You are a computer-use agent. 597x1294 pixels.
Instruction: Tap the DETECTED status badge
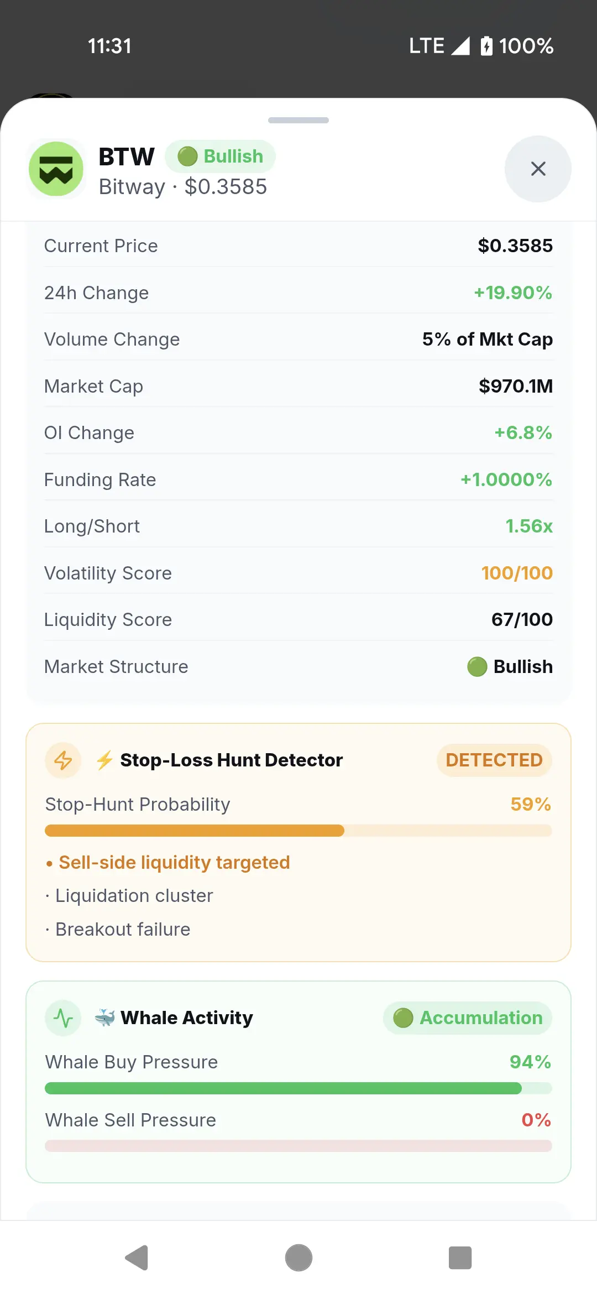pyautogui.click(x=494, y=760)
